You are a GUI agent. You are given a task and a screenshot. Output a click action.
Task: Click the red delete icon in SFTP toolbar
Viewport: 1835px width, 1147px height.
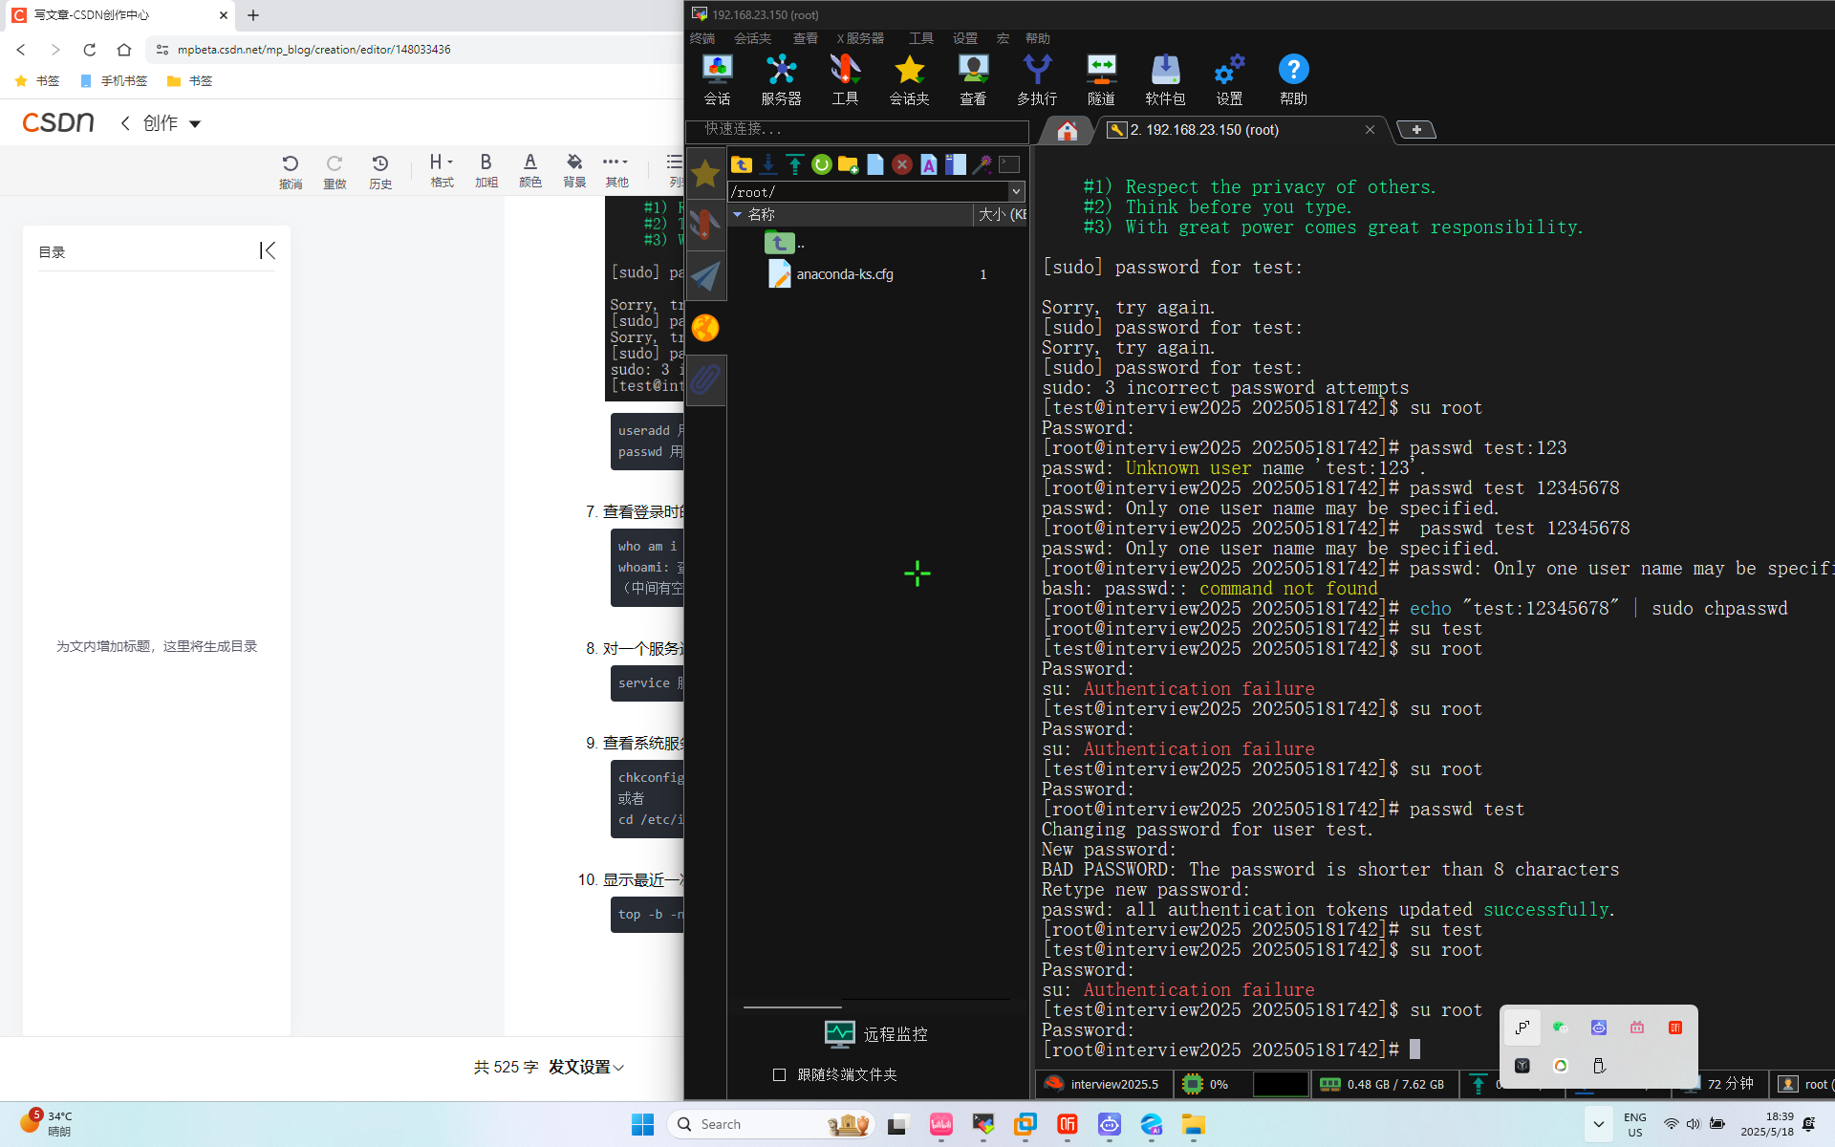click(x=901, y=164)
